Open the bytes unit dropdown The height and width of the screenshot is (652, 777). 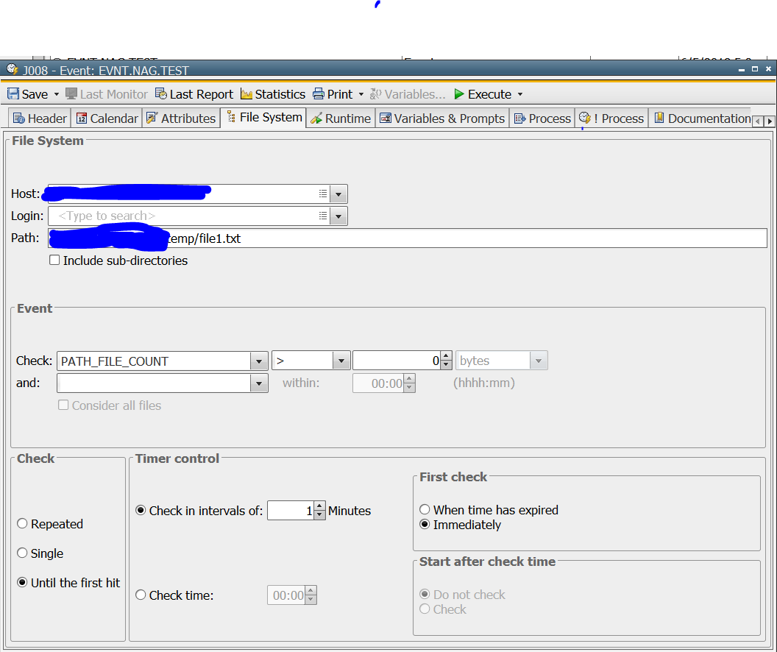538,361
